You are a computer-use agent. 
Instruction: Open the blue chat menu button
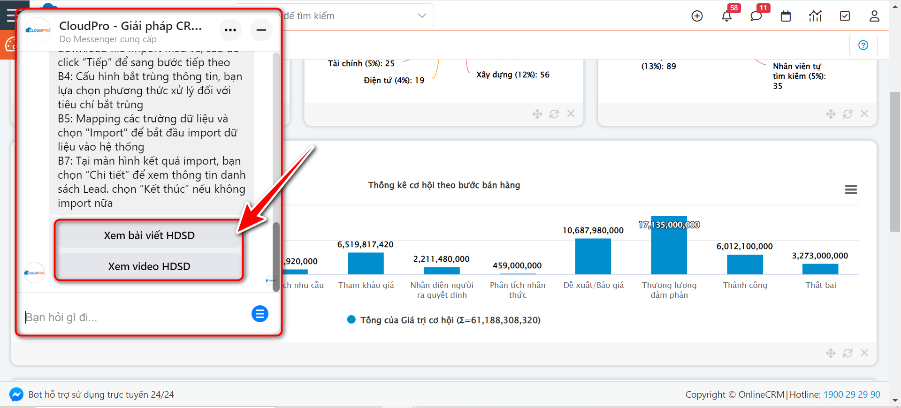click(260, 314)
